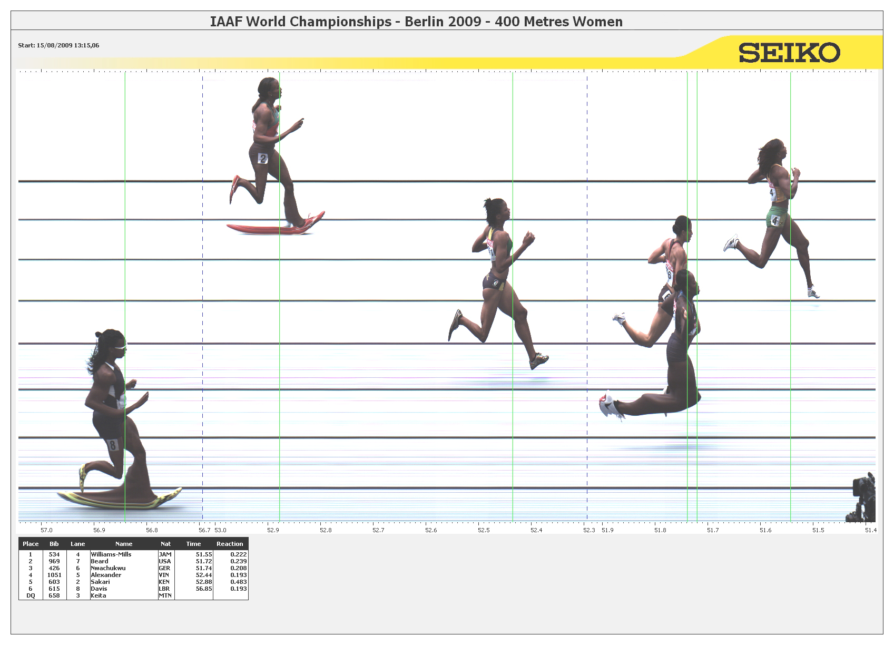Click the Name column header in results table
This screenshot has width=894, height=645.
(x=124, y=544)
